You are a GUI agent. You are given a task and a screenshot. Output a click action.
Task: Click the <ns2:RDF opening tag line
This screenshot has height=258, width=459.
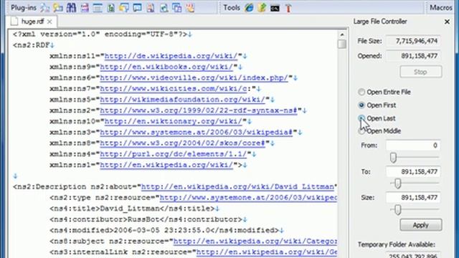[34, 45]
